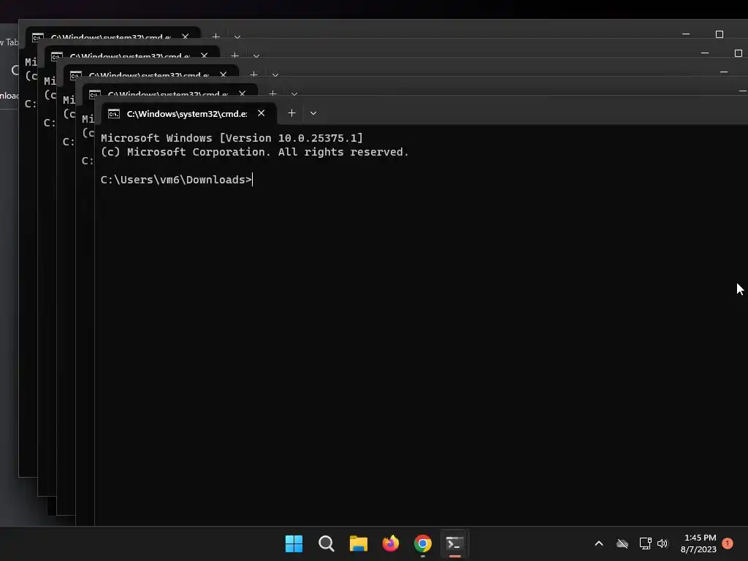Select the front Terminal's cmd.exe tab

(x=188, y=113)
